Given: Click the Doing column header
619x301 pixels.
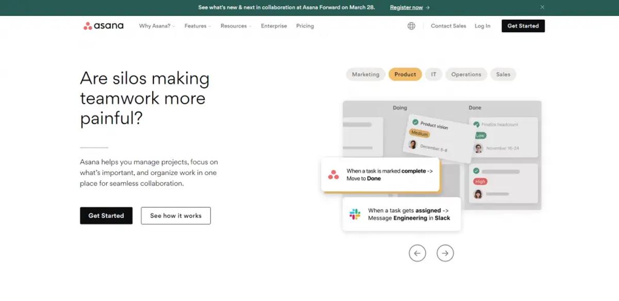Looking at the screenshot, I should click(400, 108).
